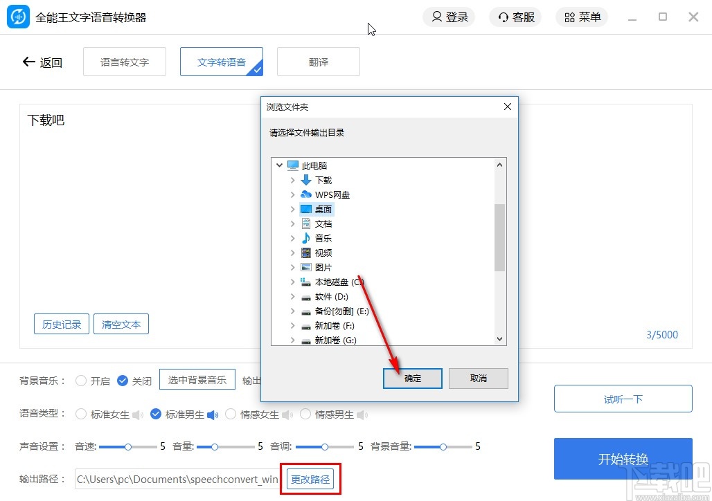Expand the 下载 folder node

point(292,180)
